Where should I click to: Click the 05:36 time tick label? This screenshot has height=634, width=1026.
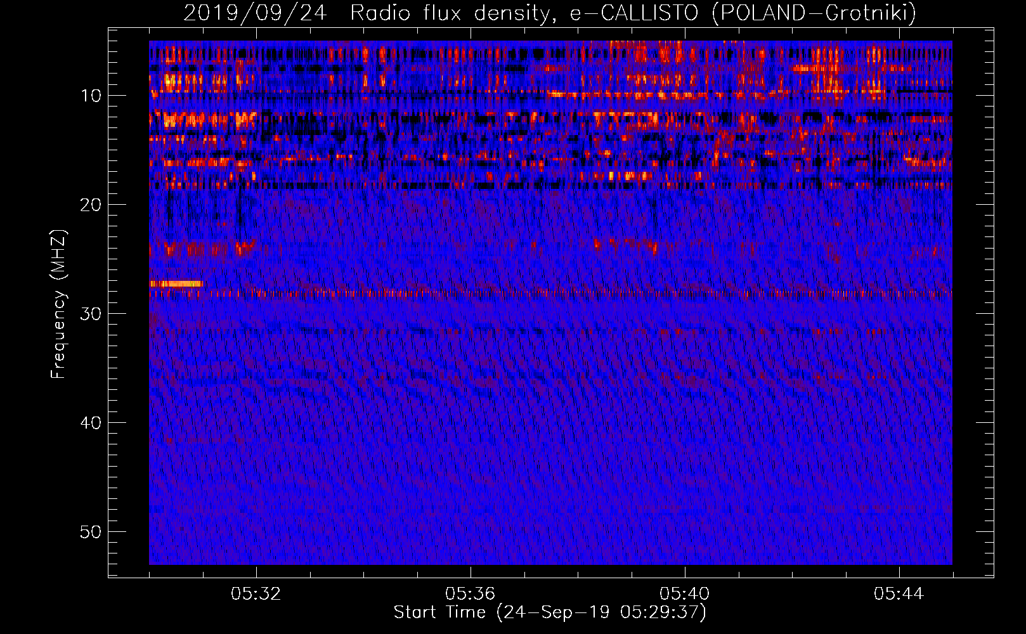tap(471, 594)
